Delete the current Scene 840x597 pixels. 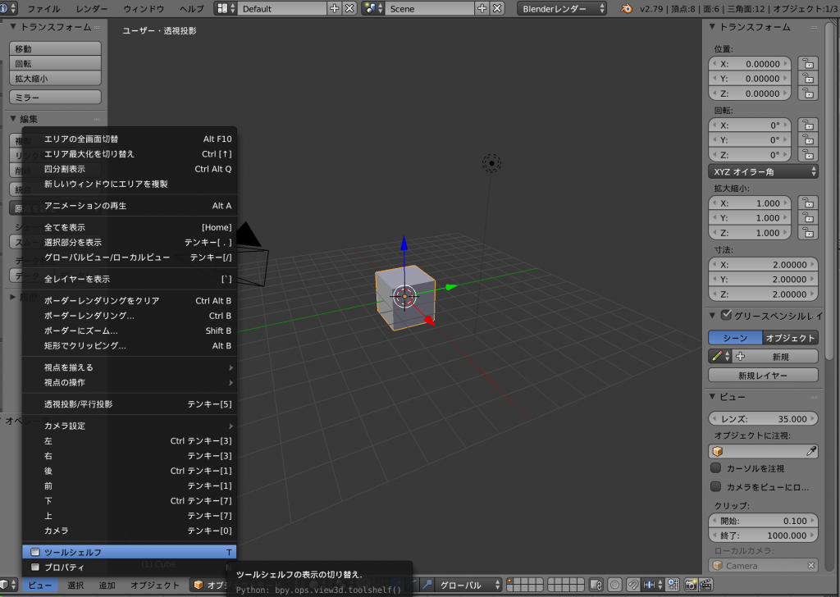(x=497, y=8)
